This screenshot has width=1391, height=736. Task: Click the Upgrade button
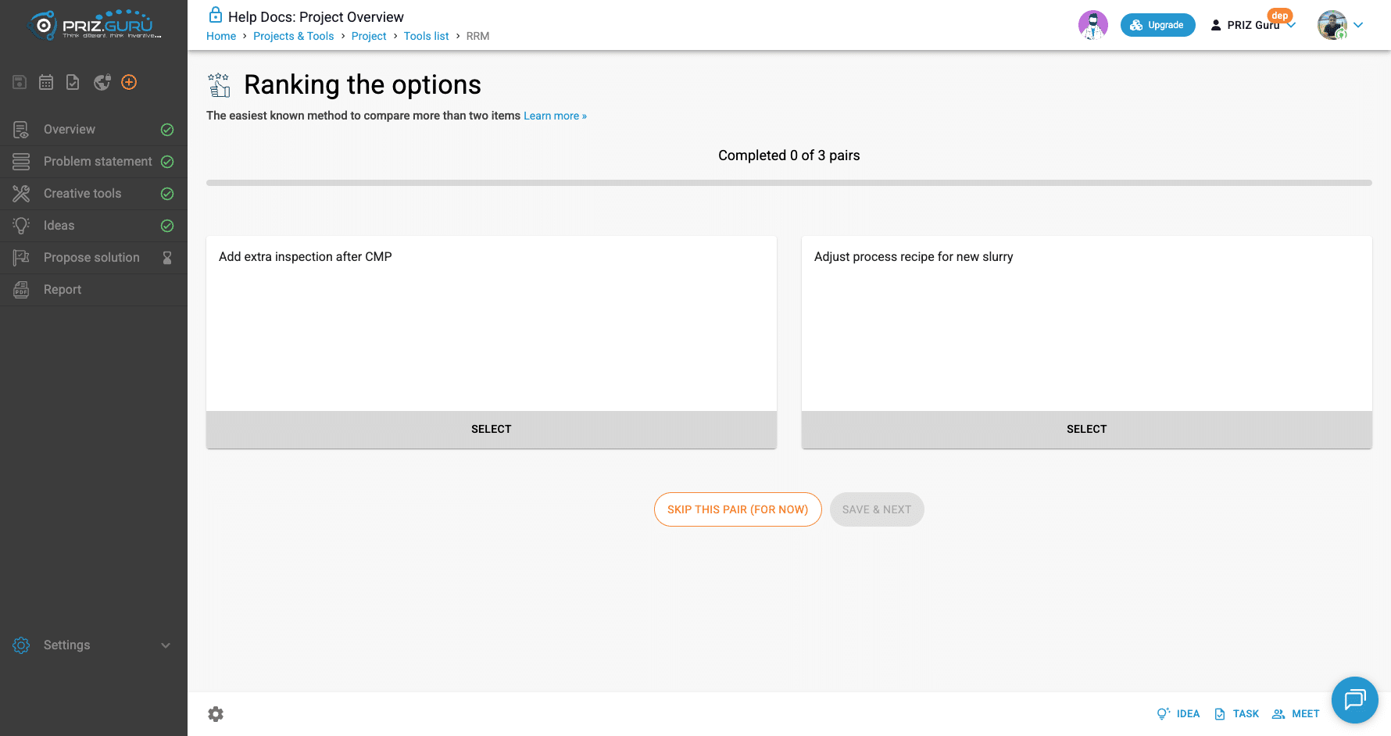pyautogui.click(x=1158, y=25)
